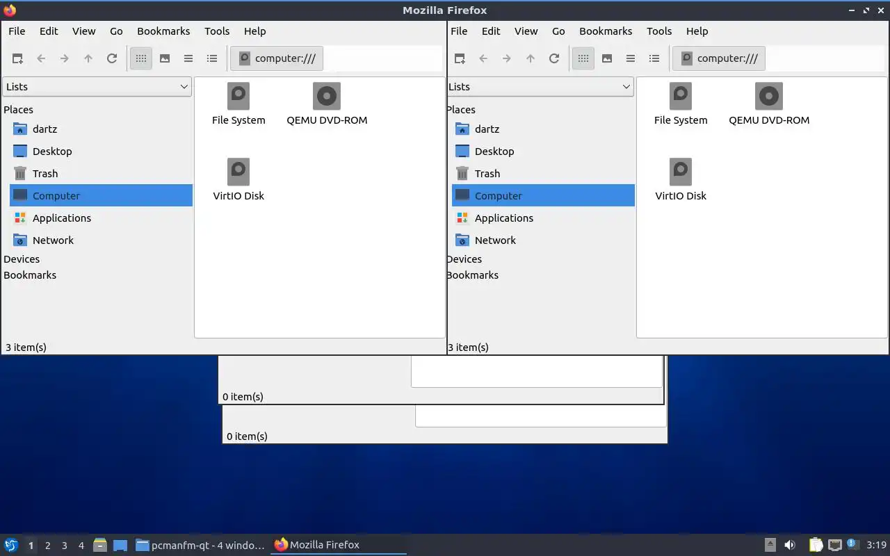This screenshot has width=890, height=556.
Task: Click computer:/// path button in left window
Action: point(277,58)
